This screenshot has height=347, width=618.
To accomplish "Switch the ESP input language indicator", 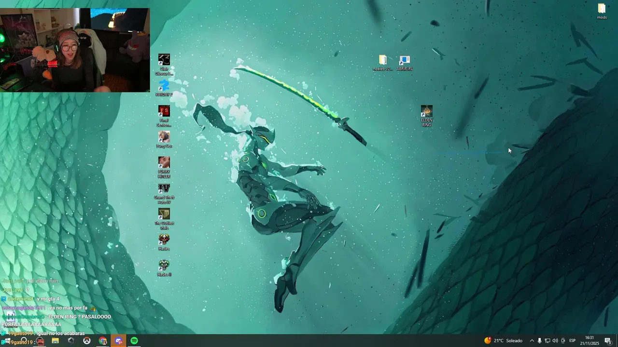I will (572, 341).
